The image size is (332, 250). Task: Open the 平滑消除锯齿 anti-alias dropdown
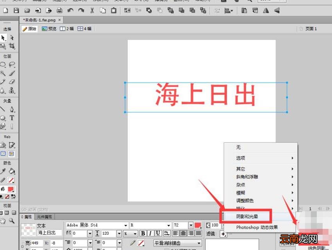[x=178, y=243]
